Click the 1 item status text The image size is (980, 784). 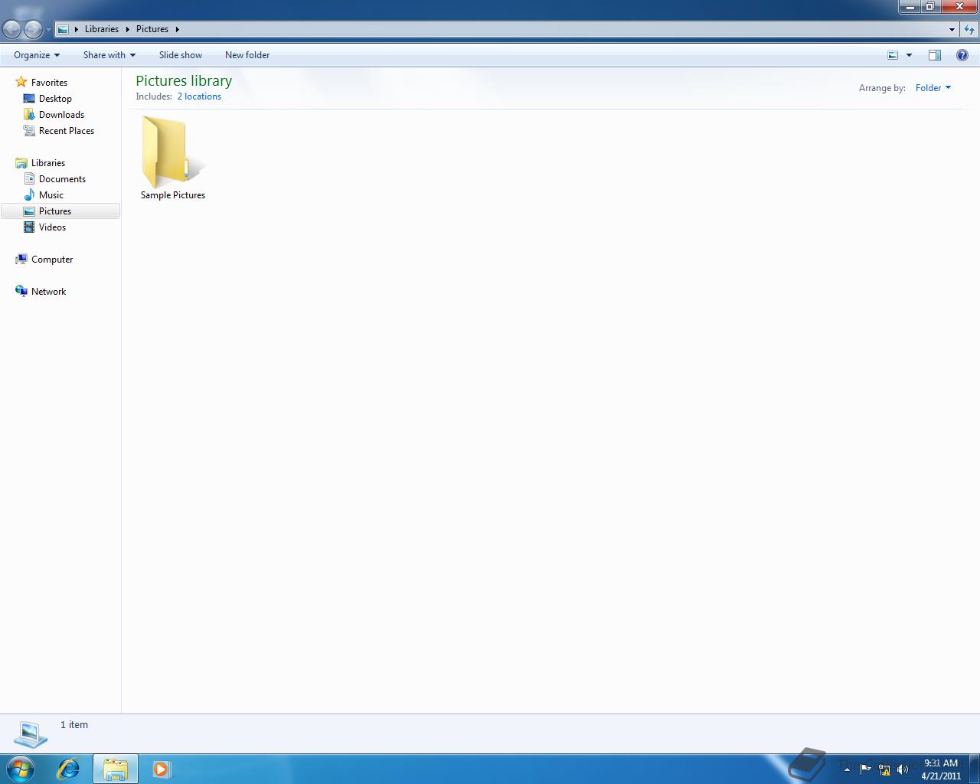[74, 725]
